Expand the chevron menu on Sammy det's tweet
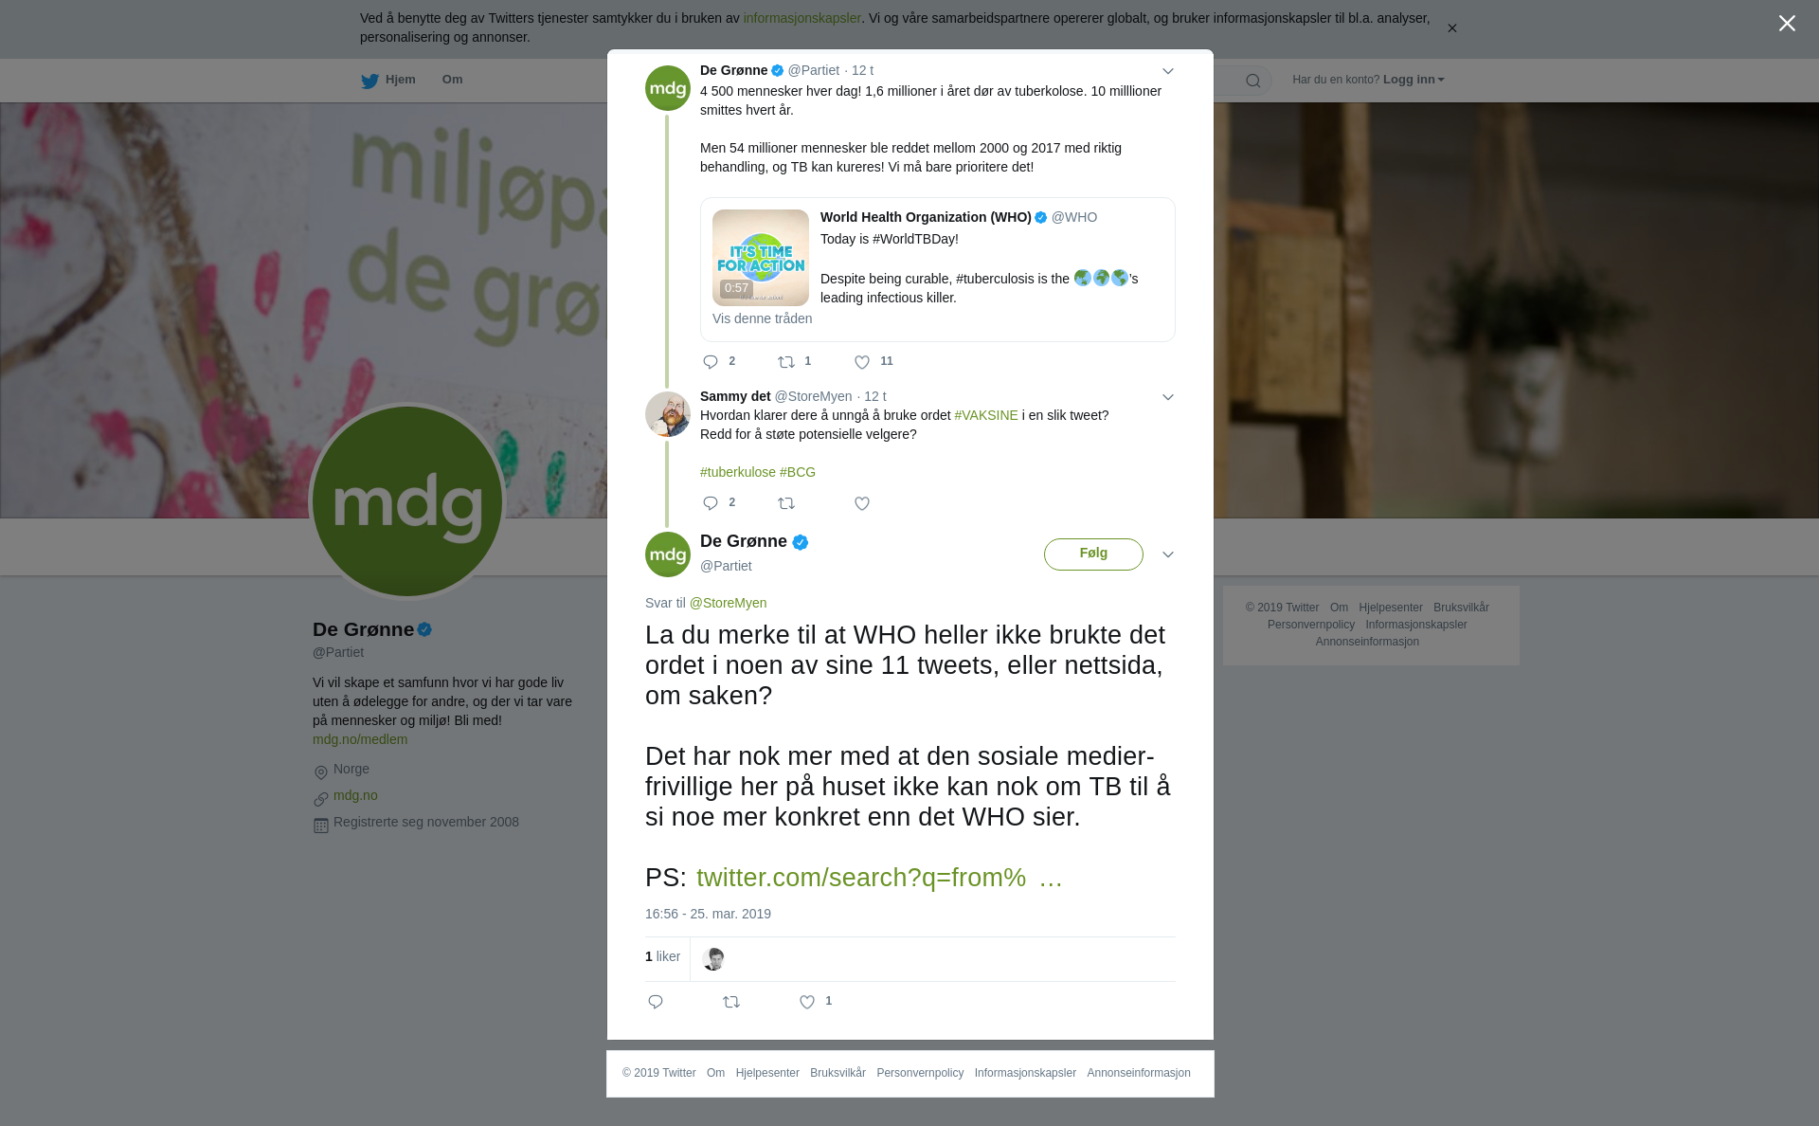Viewport: 1819px width, 1126px height. 1168,397
